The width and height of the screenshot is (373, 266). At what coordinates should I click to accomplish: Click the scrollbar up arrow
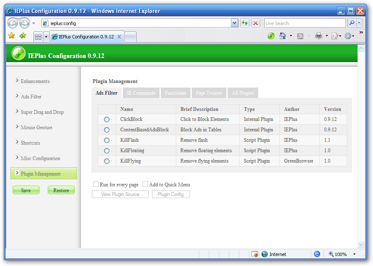tap(361, 48)
